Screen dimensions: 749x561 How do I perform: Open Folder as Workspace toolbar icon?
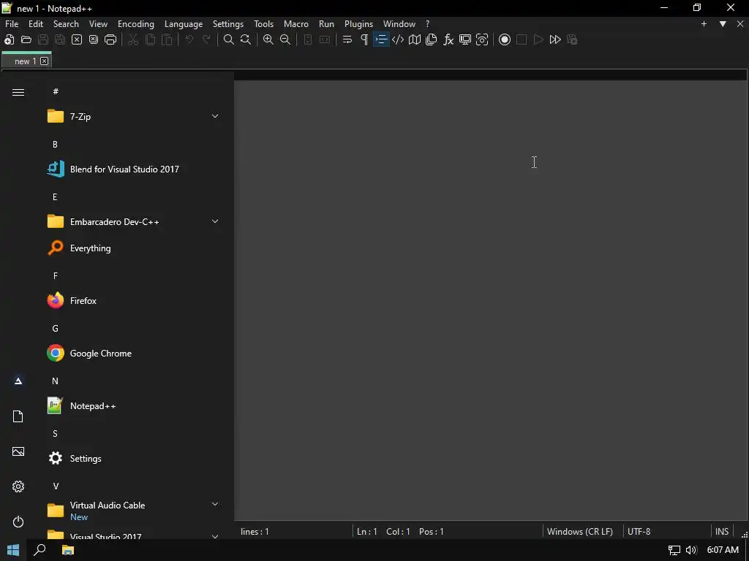click(465, 39)
